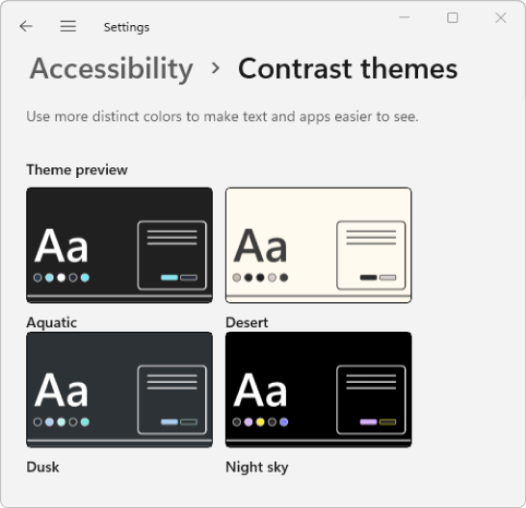Open the hamburger navigation menu

[68, 26]
